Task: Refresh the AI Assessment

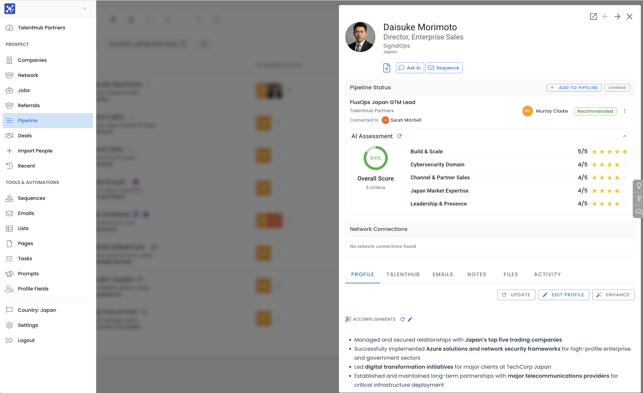Action: [399, 136]
